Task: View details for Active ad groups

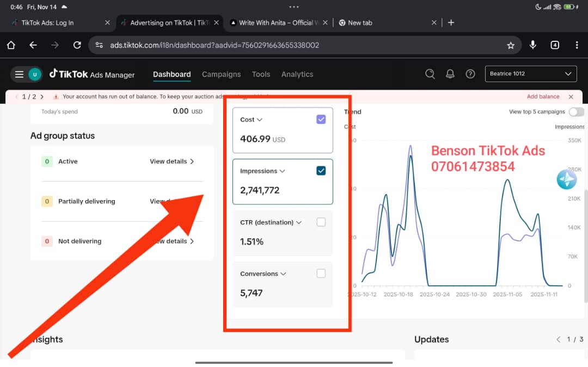Action: [171, 161]
